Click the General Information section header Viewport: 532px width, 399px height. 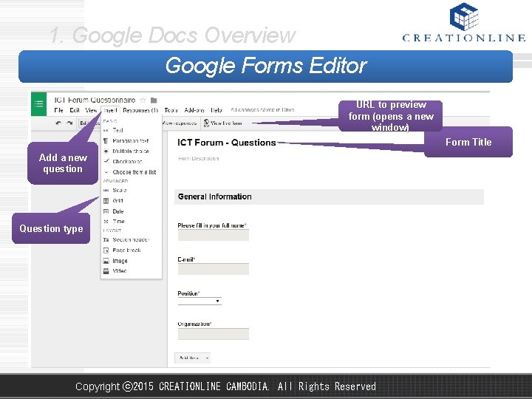(329, 197)
